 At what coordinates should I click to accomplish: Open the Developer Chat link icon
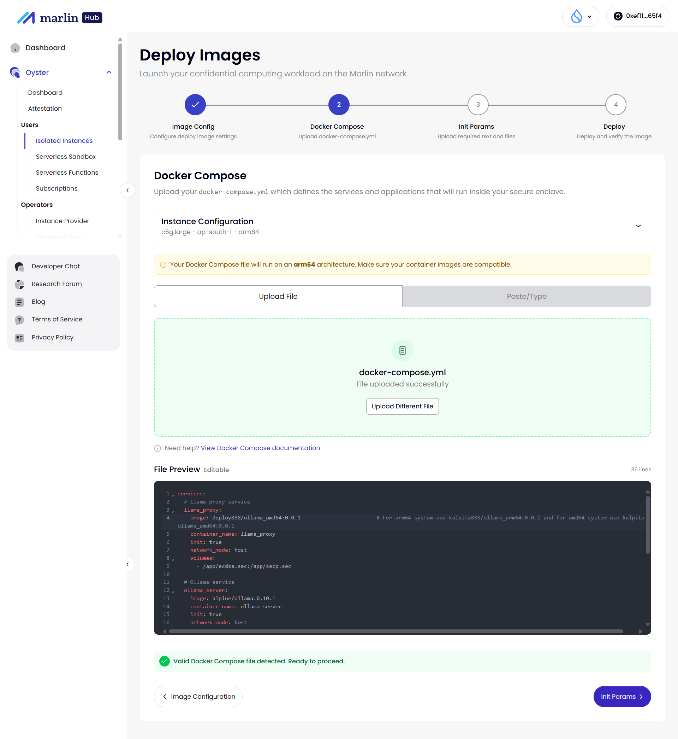click(19, 266)
